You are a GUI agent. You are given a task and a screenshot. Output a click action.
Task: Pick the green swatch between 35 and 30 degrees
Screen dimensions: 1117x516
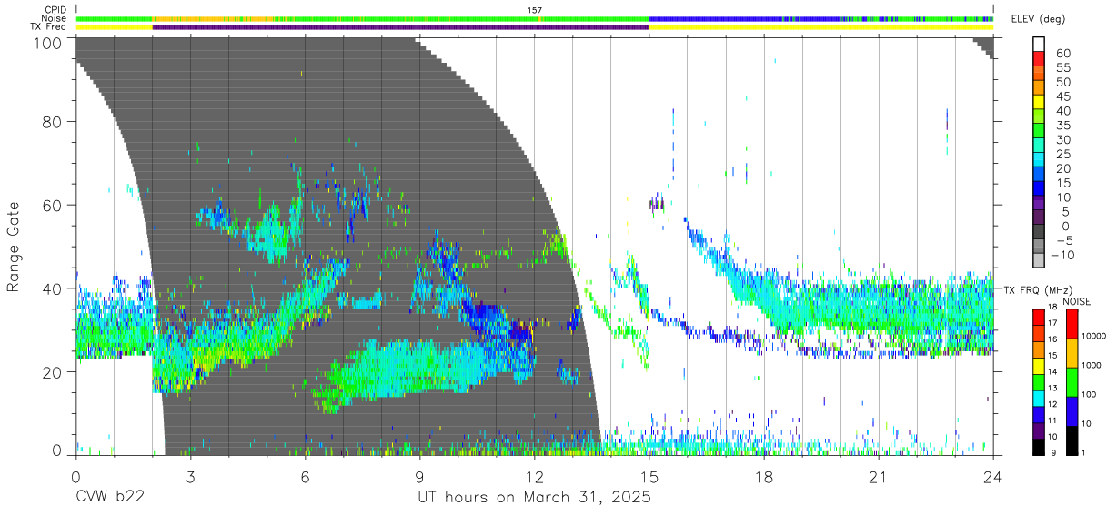(x=1039, y=132)
